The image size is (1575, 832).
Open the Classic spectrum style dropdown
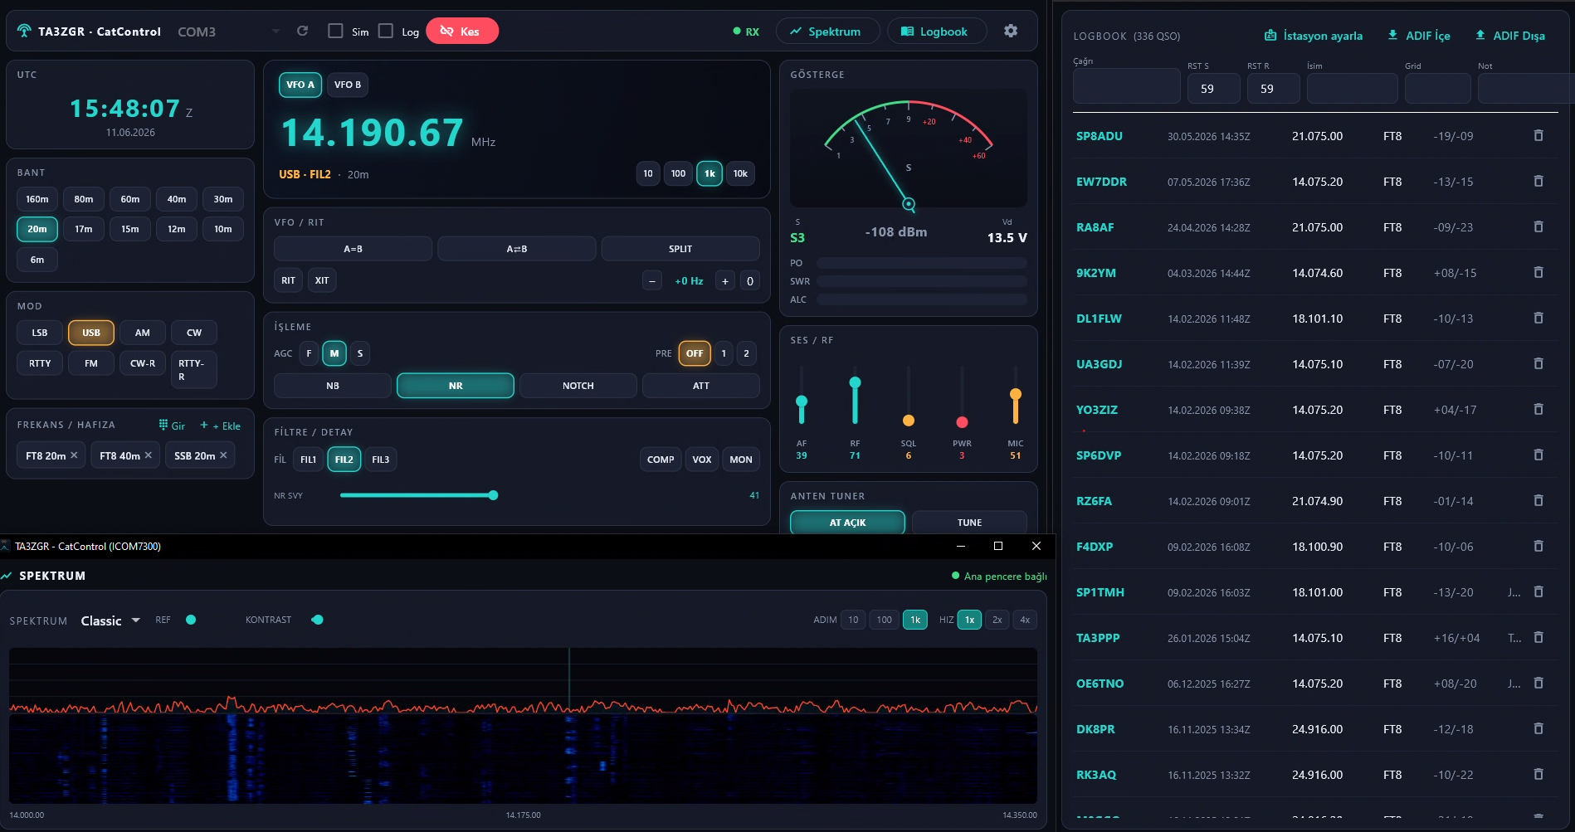click(110, 620)
